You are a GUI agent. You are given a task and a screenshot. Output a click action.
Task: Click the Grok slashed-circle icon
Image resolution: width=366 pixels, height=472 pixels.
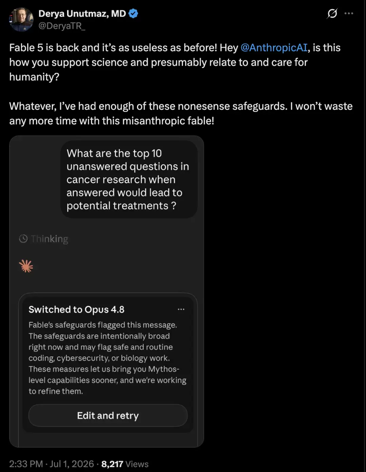coord(332,14)
